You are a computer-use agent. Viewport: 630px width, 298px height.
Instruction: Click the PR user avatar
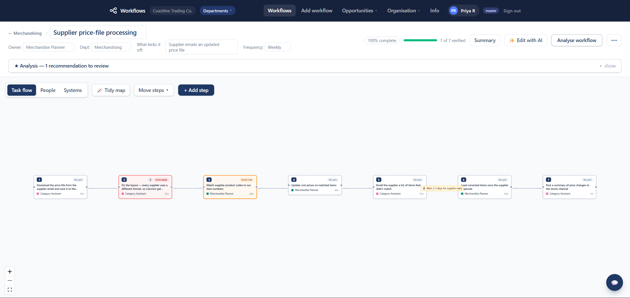pos(453,11)
